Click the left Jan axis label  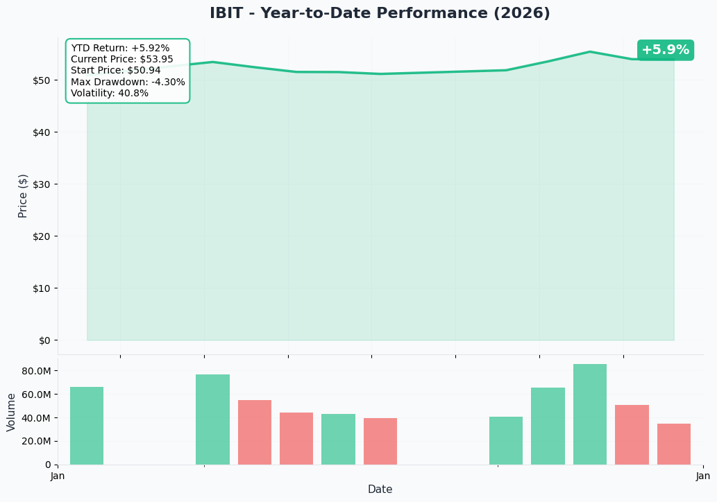pyautogui.click(x=57, y=476)
